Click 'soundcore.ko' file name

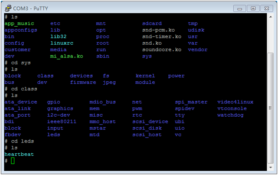coord(162,50)
